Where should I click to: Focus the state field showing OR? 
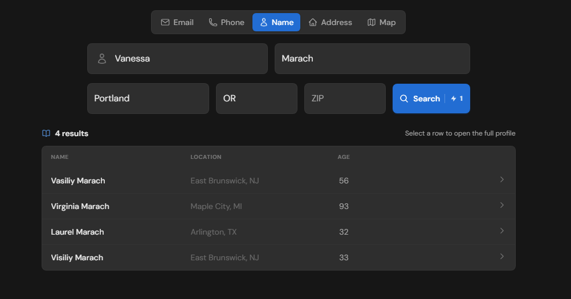point(257,99)
